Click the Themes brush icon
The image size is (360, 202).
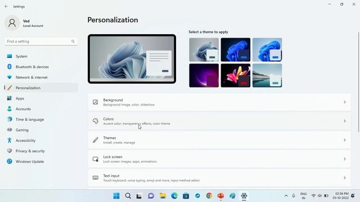95,140
